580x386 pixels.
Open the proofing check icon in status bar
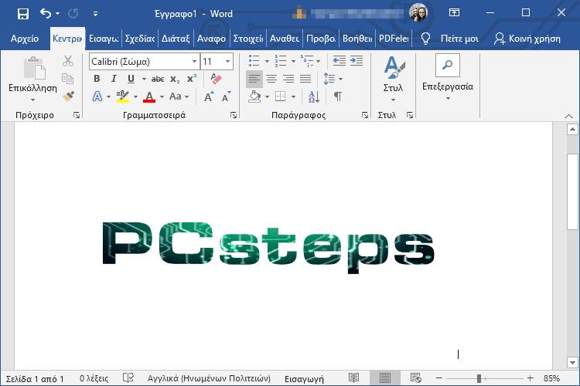click(x=128, y=378)
